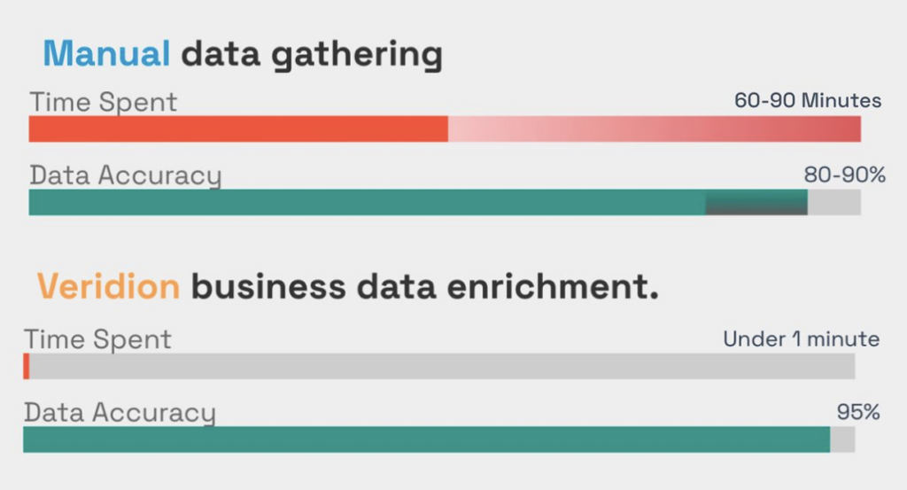Select the Manual section's "Data Accuracy" label
Screen dimensions: 907x490
pos(126,175)
